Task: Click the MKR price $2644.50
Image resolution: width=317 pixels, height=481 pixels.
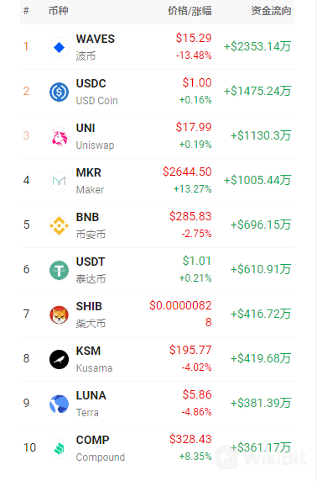Action: click(x=187, y=172)
